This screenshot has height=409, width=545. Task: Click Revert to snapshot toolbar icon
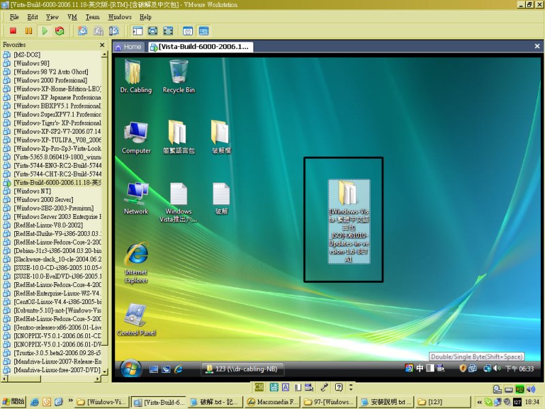click(98, 31)
